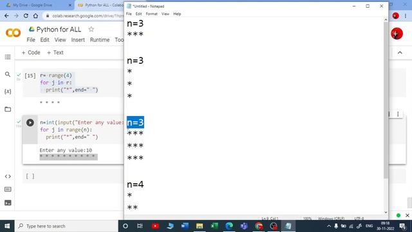Open the Notepad Edit menu
The height and width of the screenshot is (232, 412).
(138, 14)
